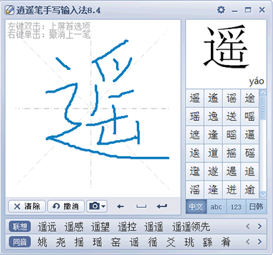Screen dimensions: 273x255
Task: Expand the camera dropdown arrow
Action: click(x=104, y=206)
